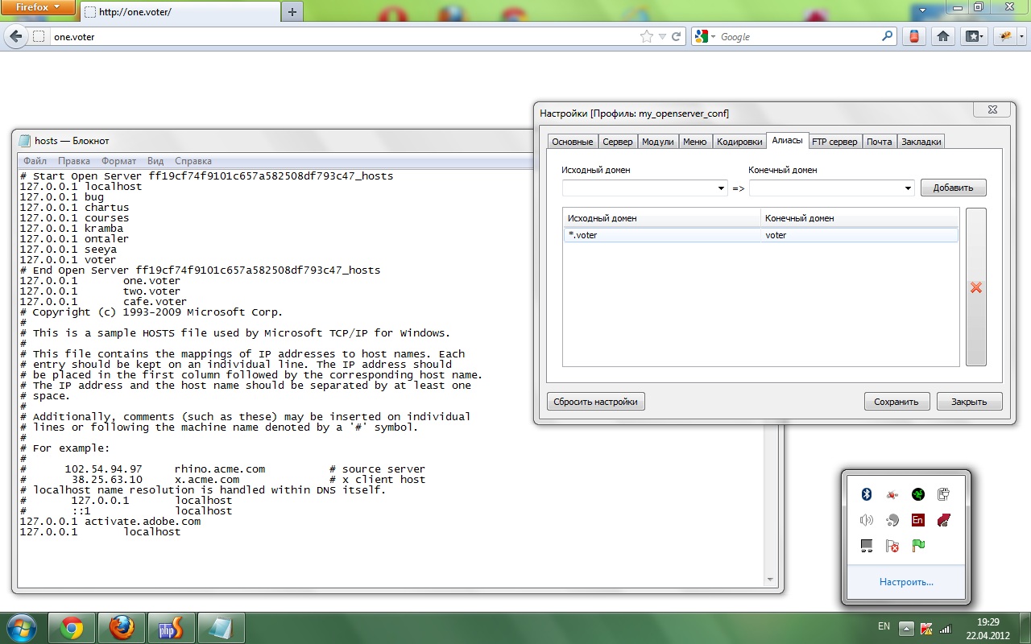Open the Google search engine selector dropdown
The height and width of the screenshot is (644, 1031).
coord(706,36)
